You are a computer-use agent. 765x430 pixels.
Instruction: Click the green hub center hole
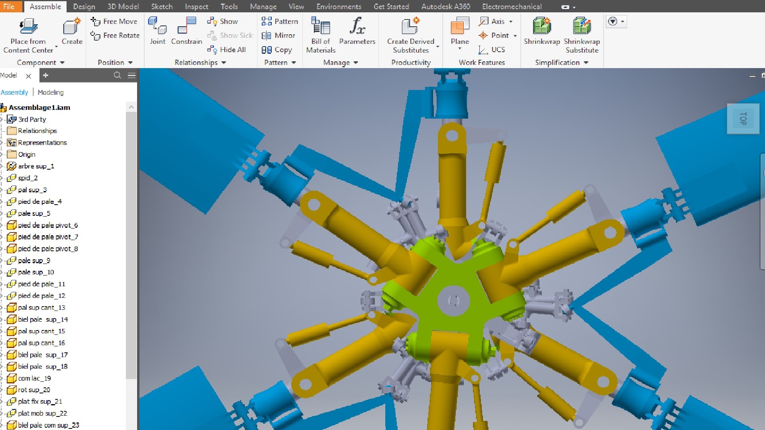(454, 301)
